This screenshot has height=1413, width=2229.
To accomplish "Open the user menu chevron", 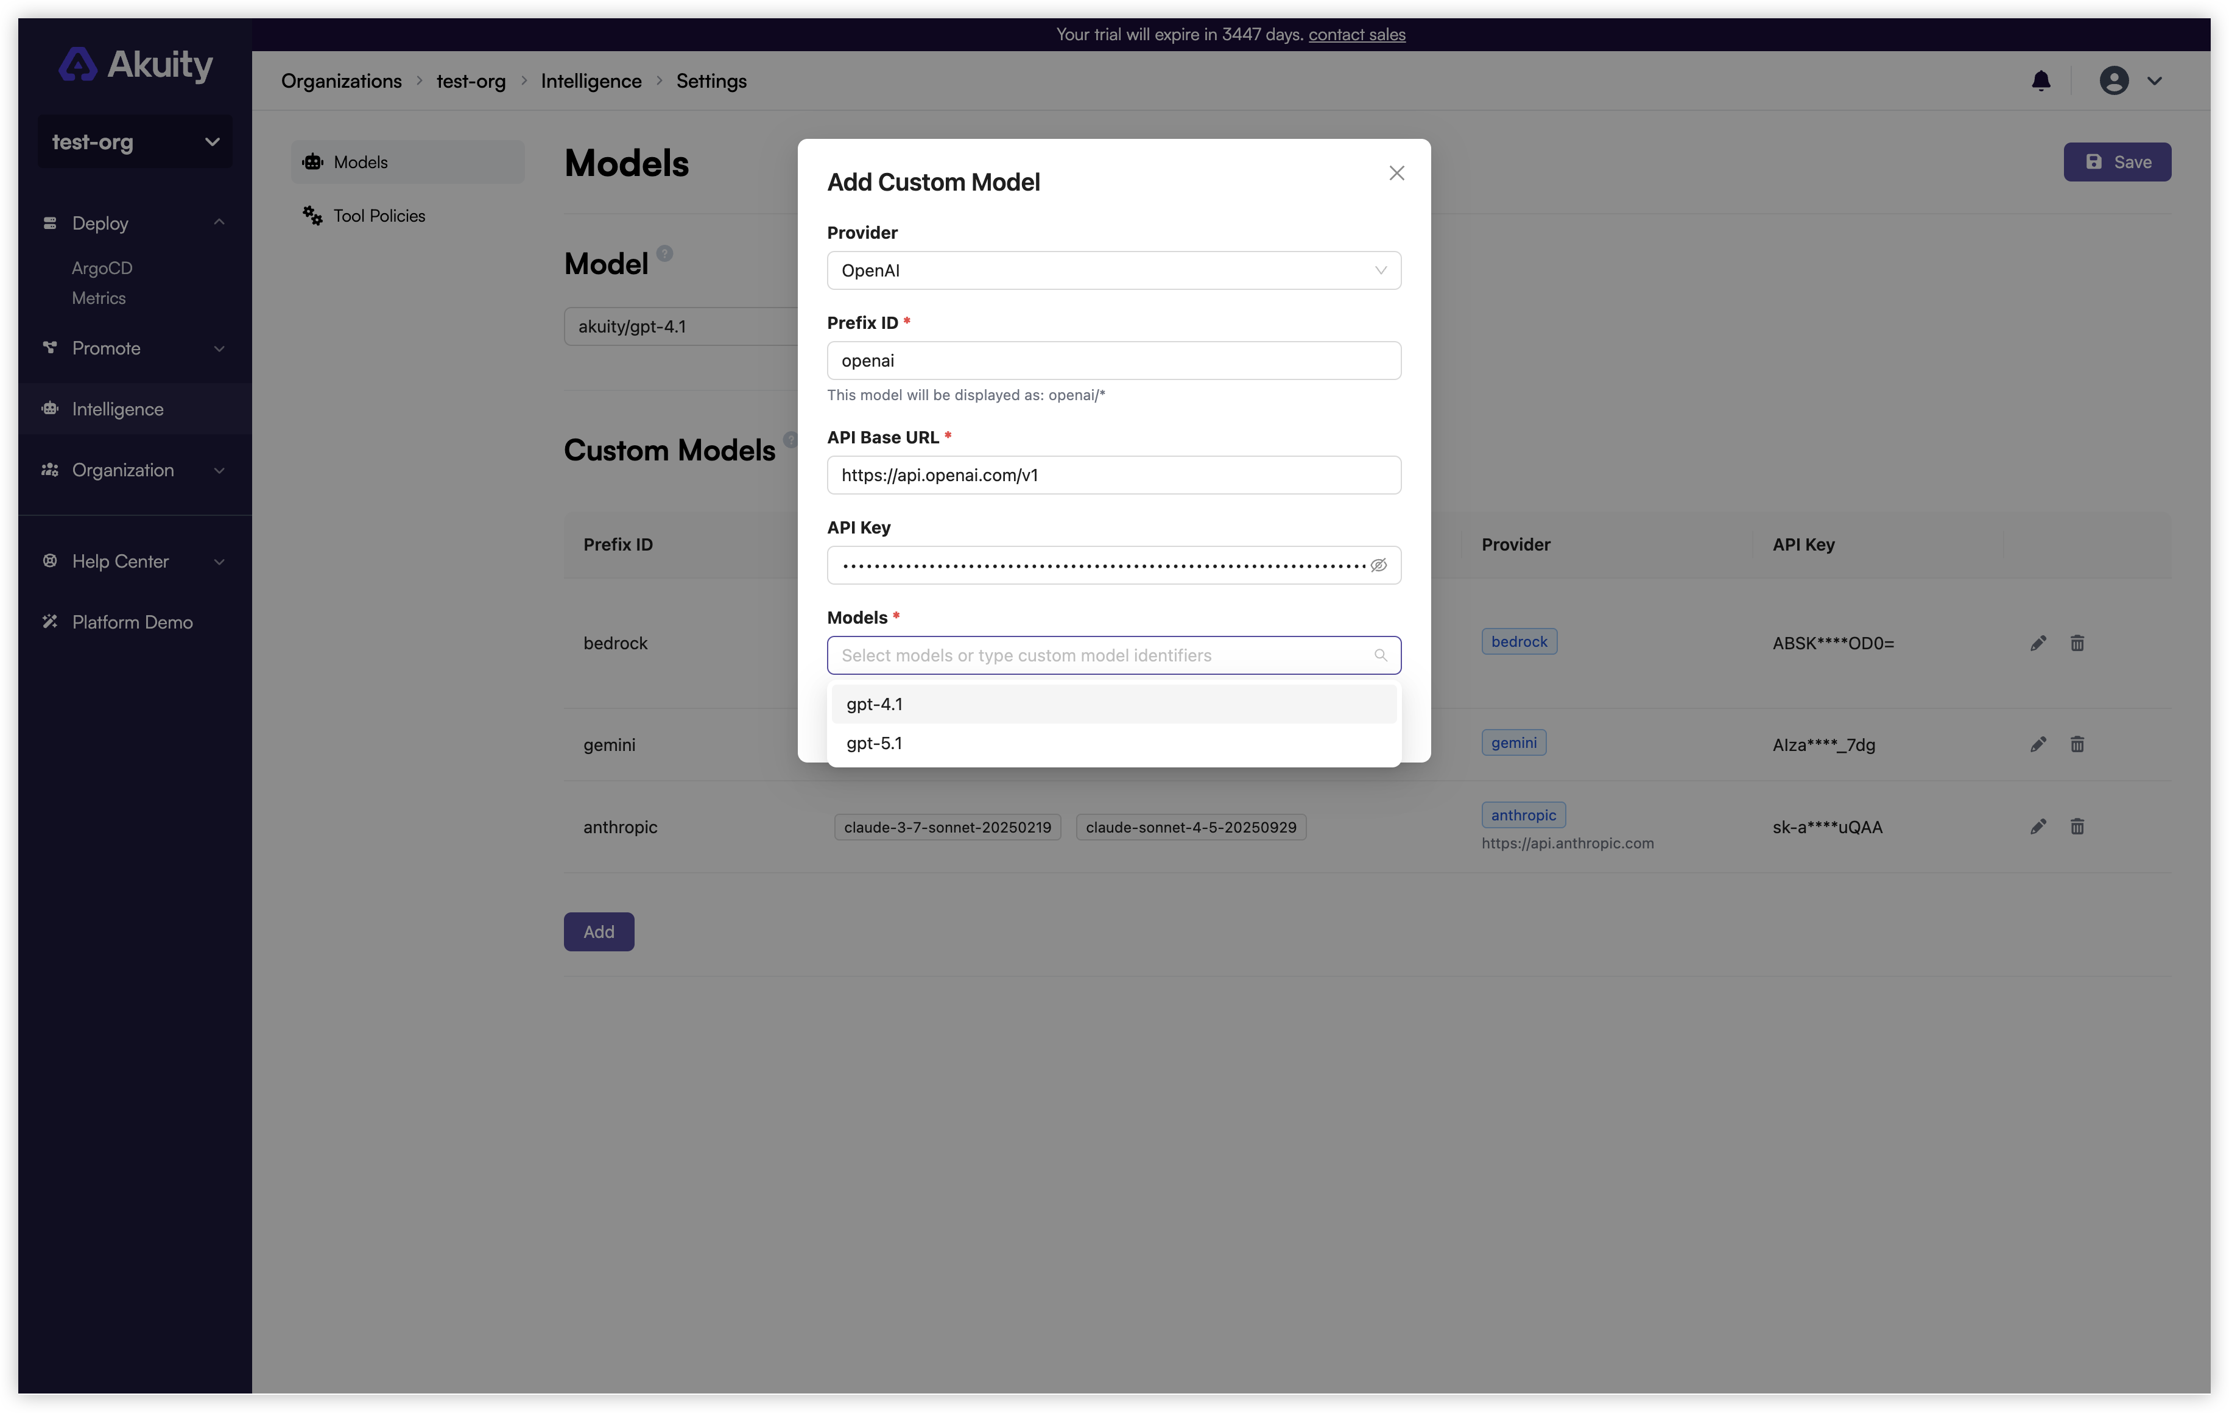I will coord(2154,82).
